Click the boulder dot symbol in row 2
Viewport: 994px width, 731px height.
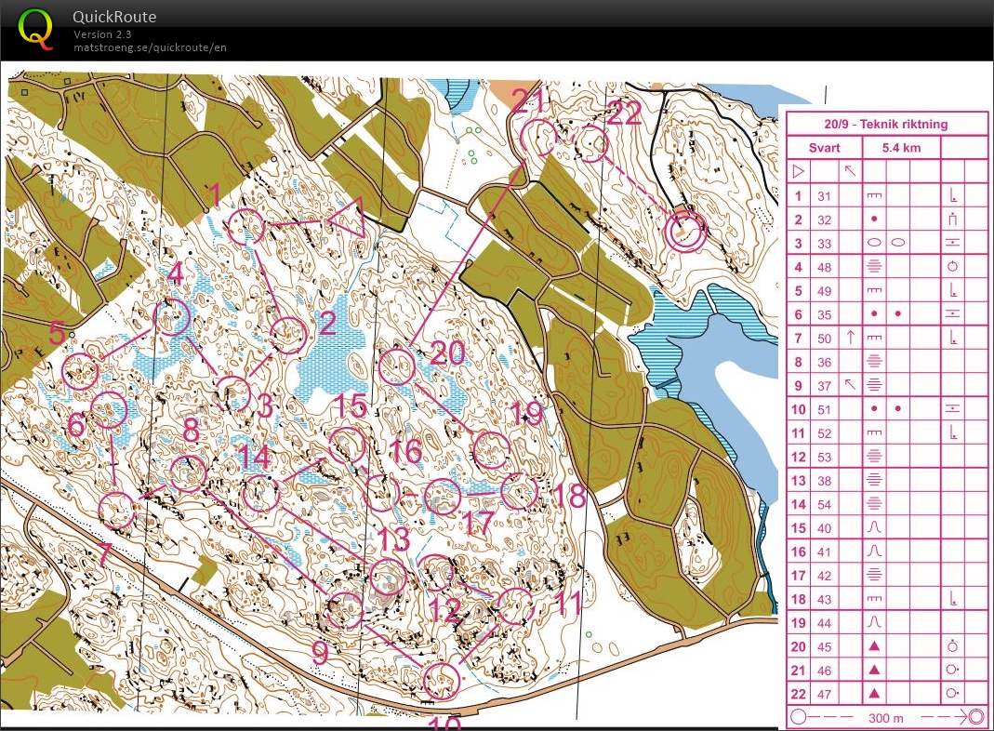[x=874, y=219]
